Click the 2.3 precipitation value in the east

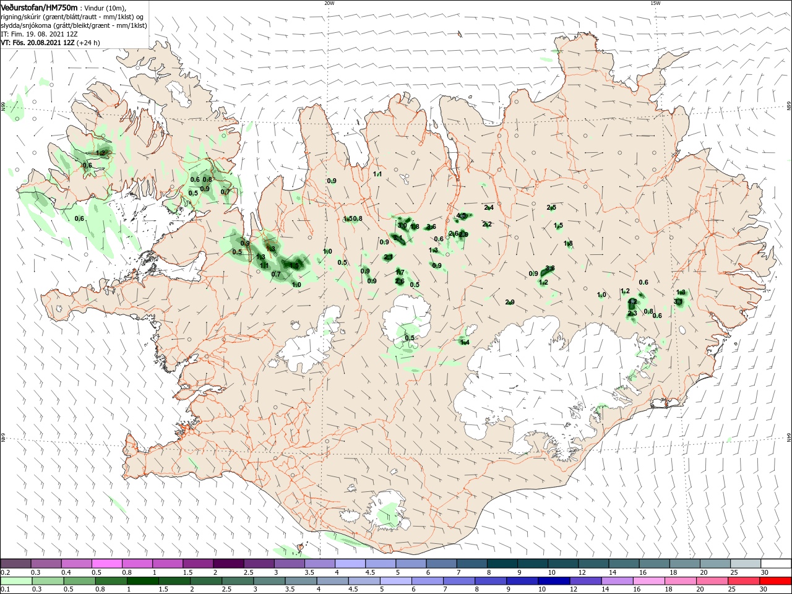[632, 313]
